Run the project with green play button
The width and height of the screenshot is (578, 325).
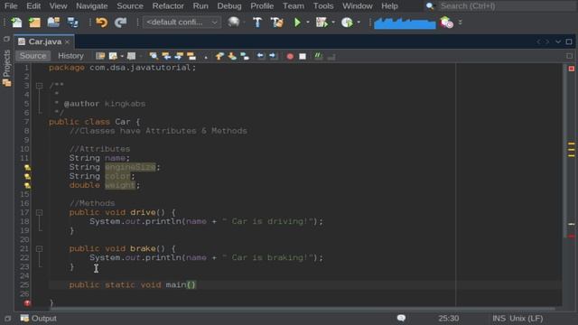(x=297, y=23)
